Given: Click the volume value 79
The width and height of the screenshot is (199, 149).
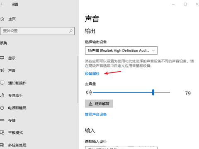Looking at the screenshot, I should (x=188, y=94).
